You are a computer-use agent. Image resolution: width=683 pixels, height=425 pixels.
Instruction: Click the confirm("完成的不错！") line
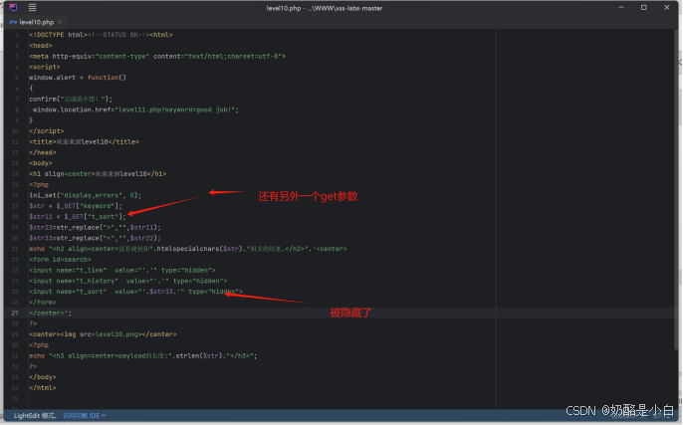pyautogui.click(x=71, y=99)
